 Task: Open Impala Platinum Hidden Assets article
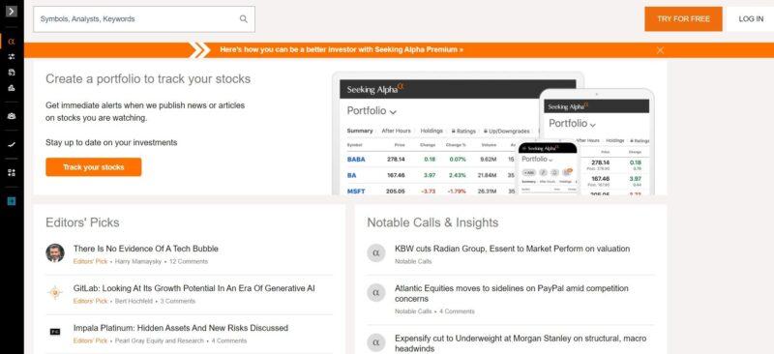[x=181, y=328]
